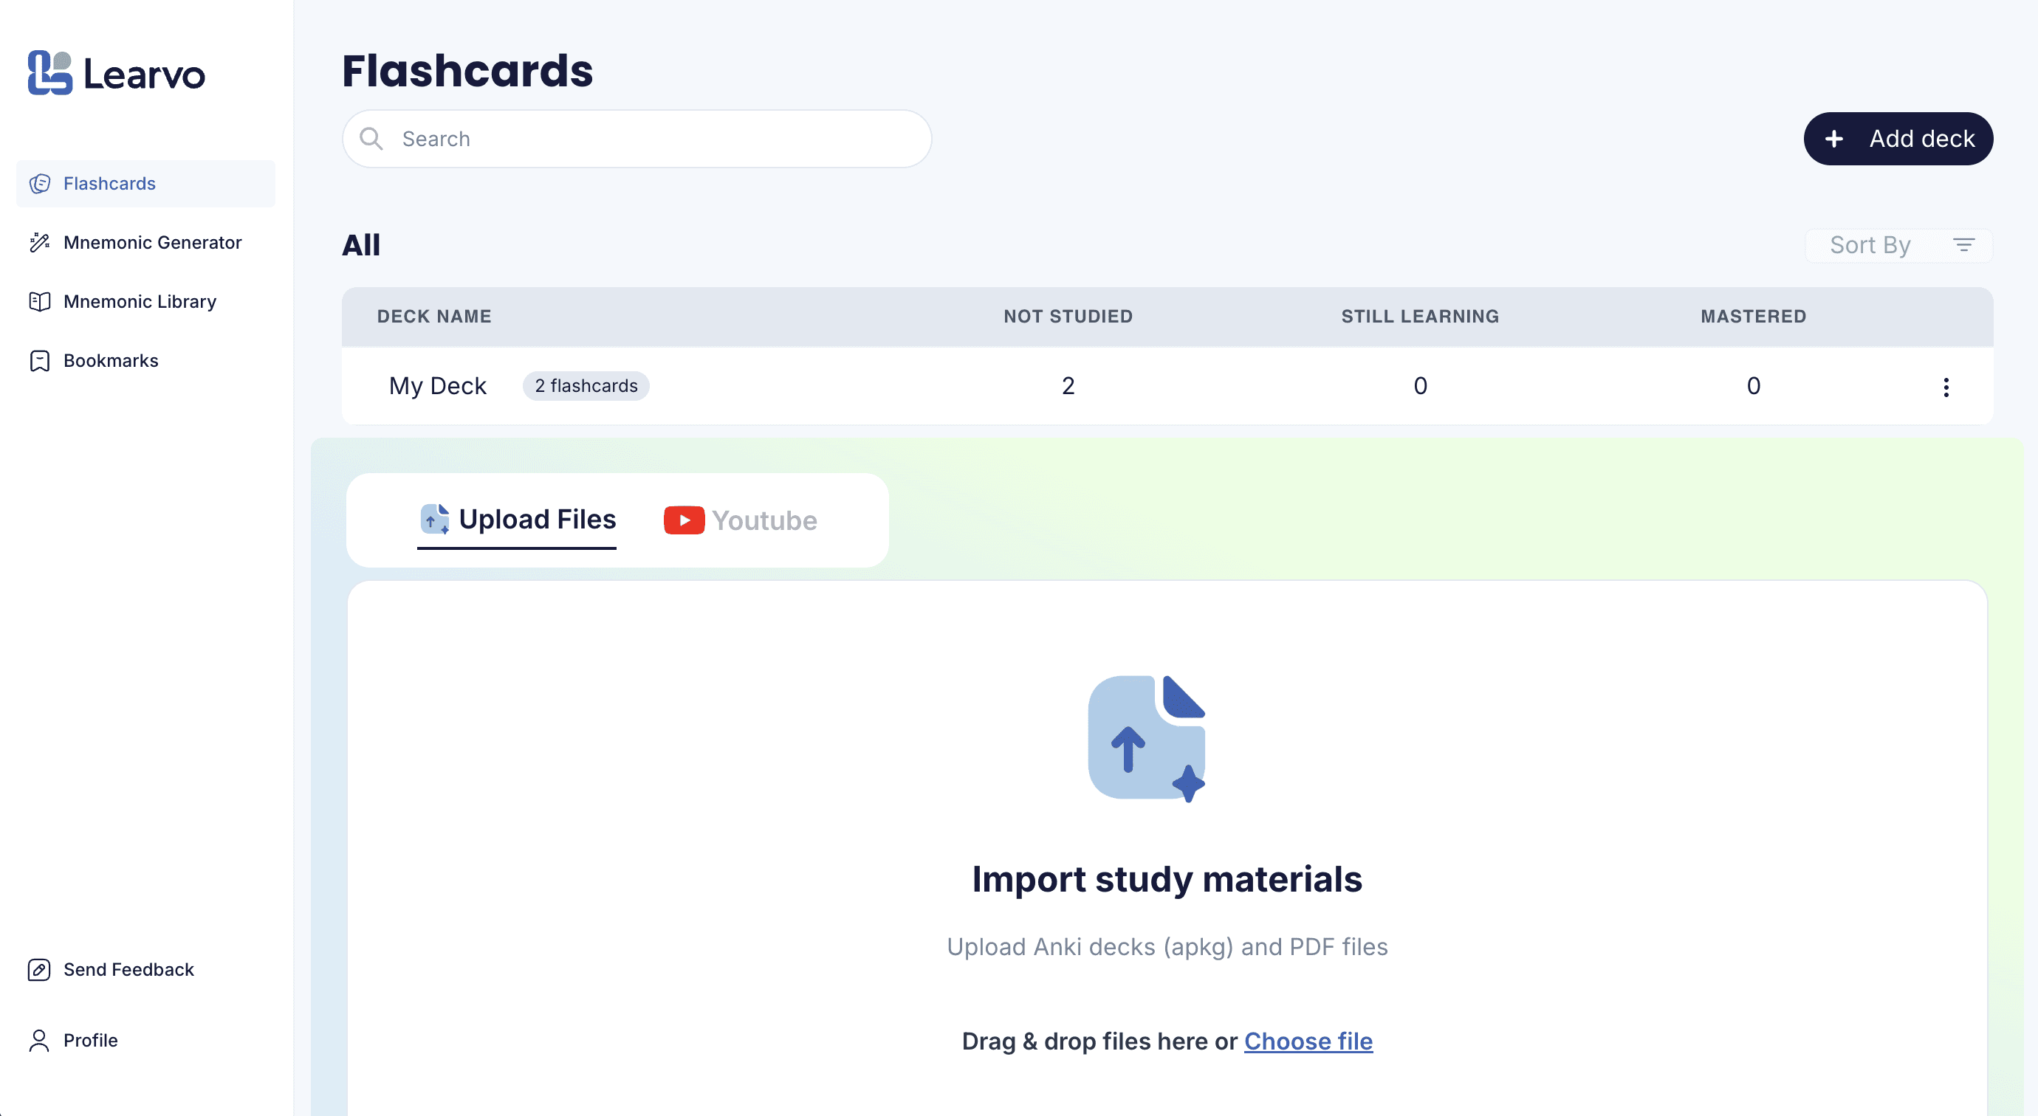
Task: Click the Flashcards sidebar icon
Action: (x=40, y=184)
